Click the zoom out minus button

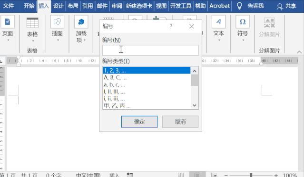(226, 175)
